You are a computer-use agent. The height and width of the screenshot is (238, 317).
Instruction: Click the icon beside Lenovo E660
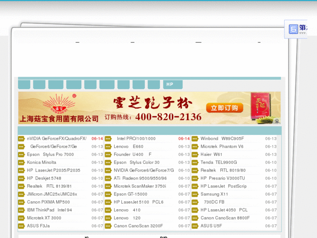click(108, 147)
